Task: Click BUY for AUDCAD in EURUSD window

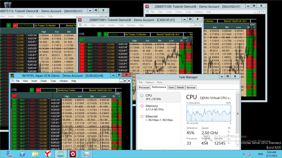Action: pyautogui.click(x=22, y=100)
